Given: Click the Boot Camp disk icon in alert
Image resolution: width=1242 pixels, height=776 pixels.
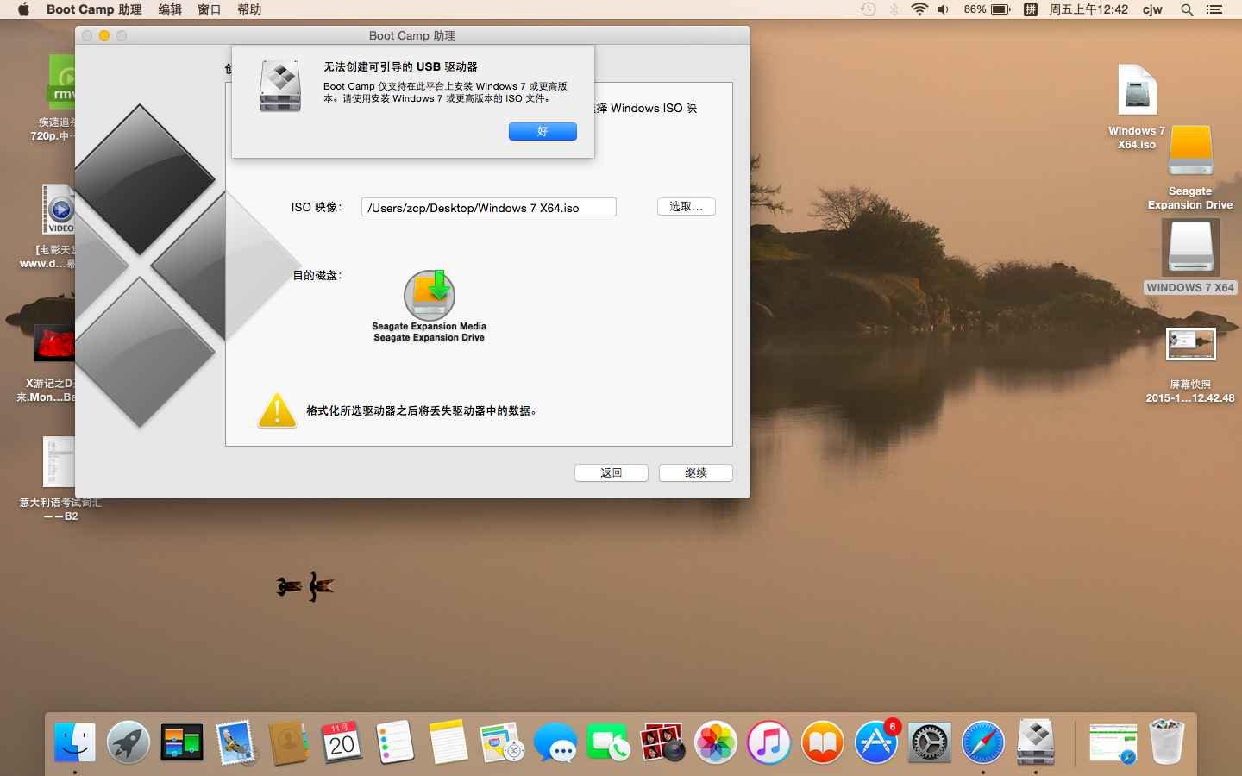Looking at the screenshot, I should pos(280,85).
